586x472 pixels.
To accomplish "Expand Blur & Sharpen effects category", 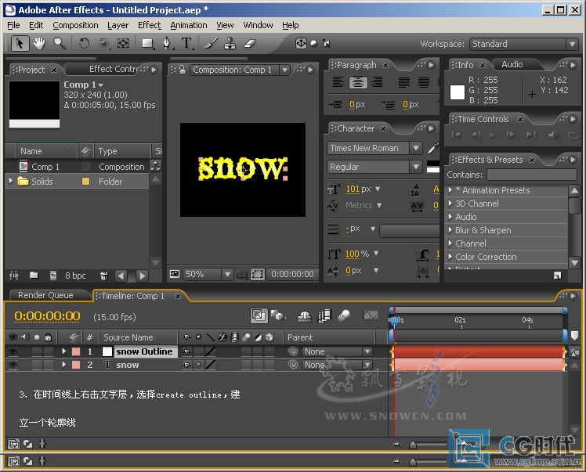I will point(450,230).
